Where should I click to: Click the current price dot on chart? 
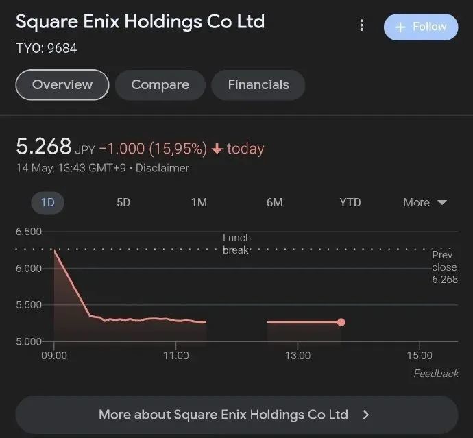click(341, 322)
